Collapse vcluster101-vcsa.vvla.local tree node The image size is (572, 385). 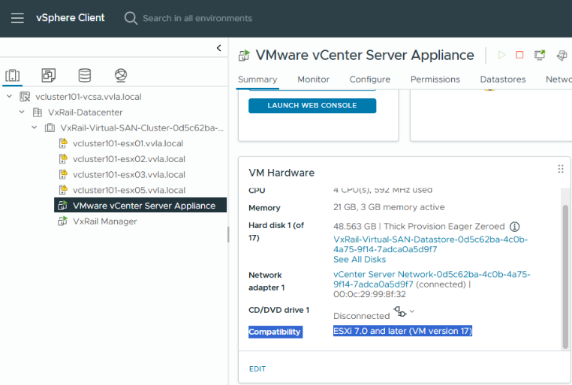coord(10,96)
